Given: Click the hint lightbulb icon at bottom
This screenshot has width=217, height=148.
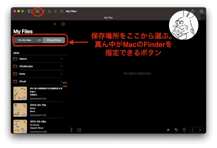Looking at the screenshot, I should coord(184,130).
